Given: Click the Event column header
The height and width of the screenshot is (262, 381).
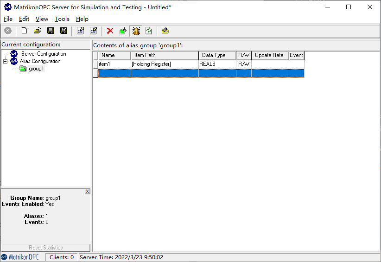Looking at the screenshot, I should pos(297,55).
